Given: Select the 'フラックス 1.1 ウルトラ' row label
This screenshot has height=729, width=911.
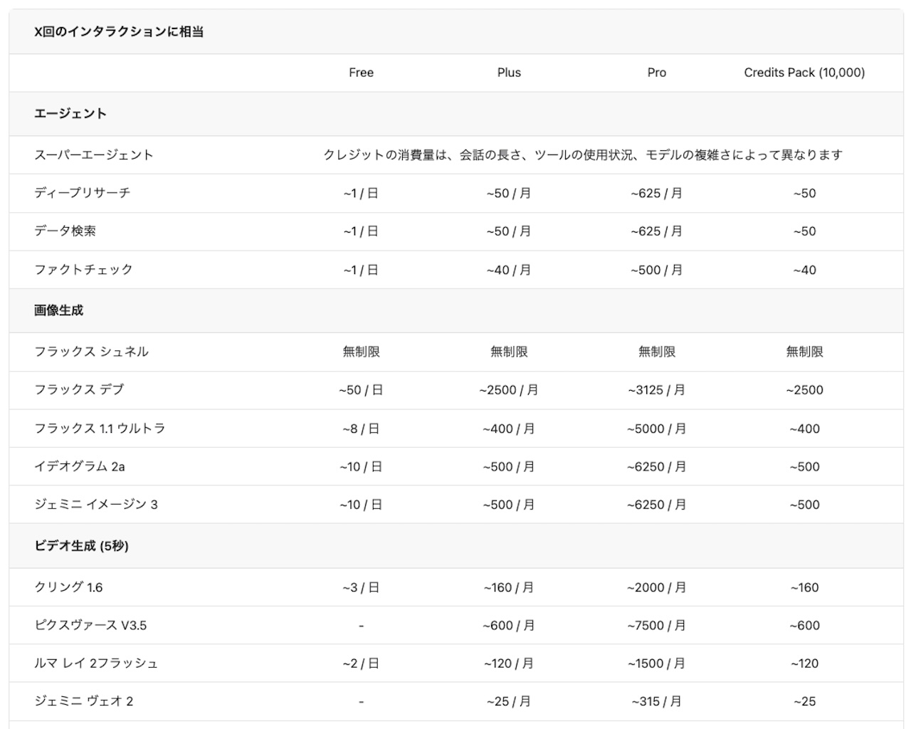Looking at the screenshot, I should point(100,429).
